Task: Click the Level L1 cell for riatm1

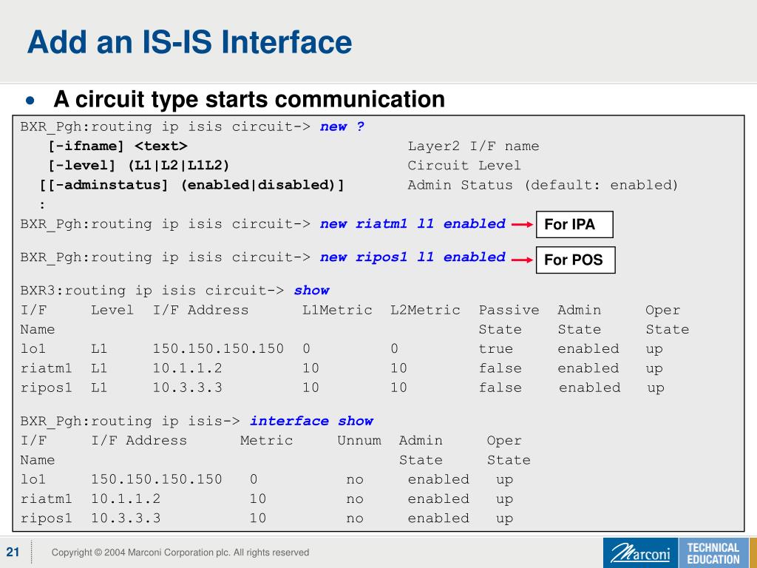Action: [99, 368]
